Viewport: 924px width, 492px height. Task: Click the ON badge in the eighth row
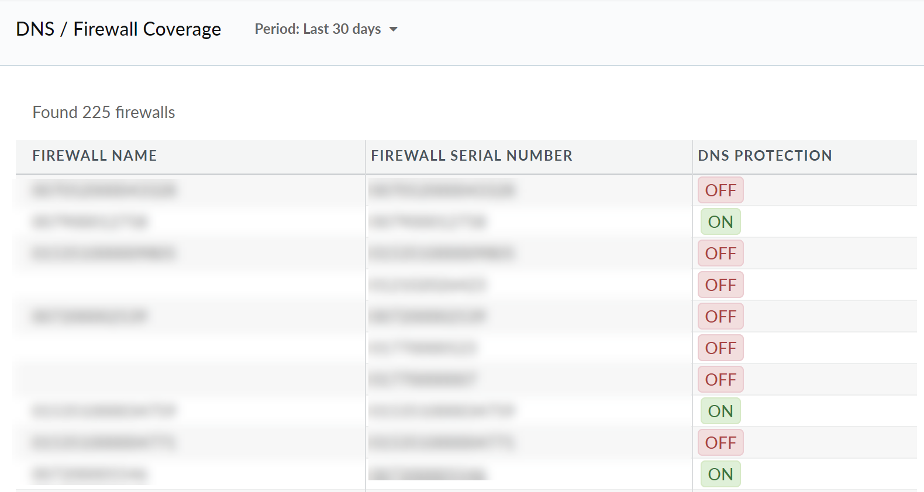(x=720, y=411)
